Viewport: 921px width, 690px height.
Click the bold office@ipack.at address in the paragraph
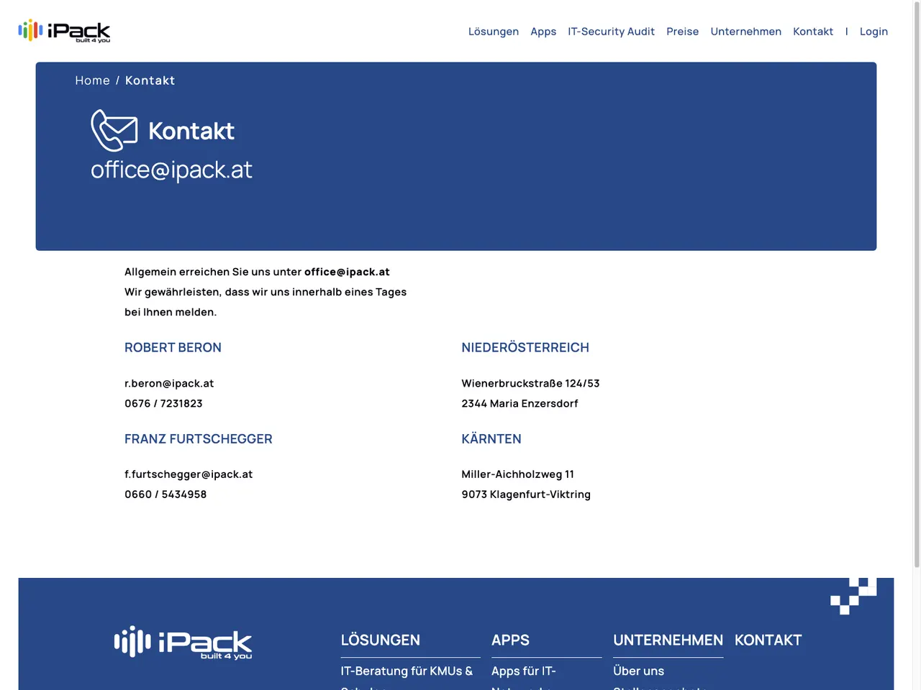(347, 272)
